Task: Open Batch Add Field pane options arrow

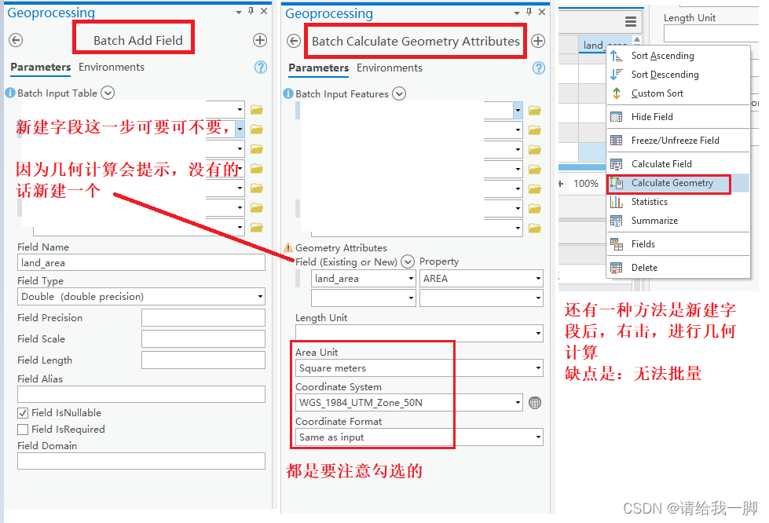Action: (238, 12)
